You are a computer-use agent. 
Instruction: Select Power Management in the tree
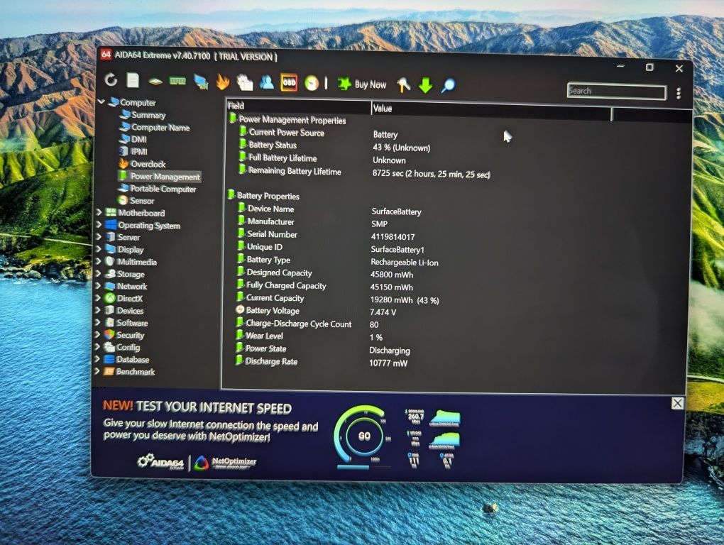pos(159,176)
